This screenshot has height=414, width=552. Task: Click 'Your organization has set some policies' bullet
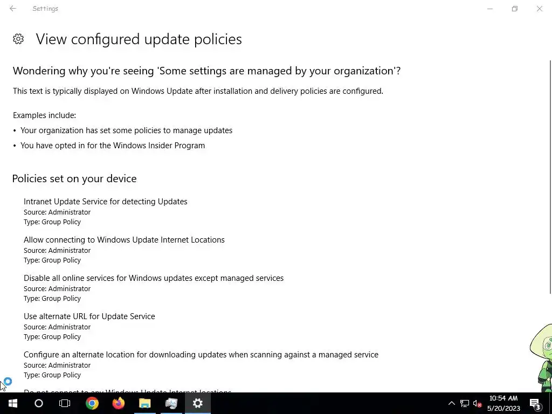pos(126,130)
